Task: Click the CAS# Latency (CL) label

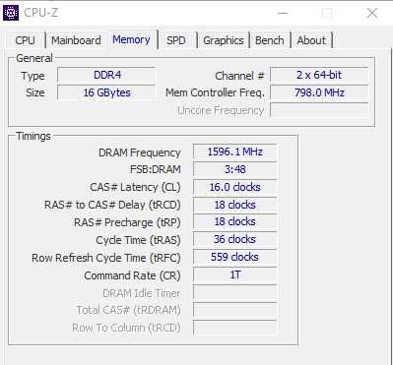Action: pos(135,187)
